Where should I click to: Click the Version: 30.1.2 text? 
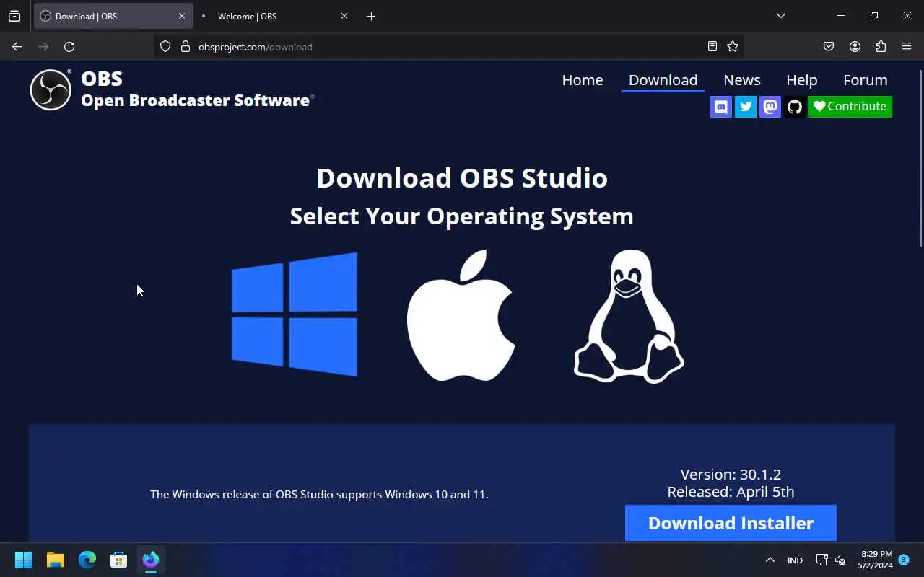click(x=731, y=475)
